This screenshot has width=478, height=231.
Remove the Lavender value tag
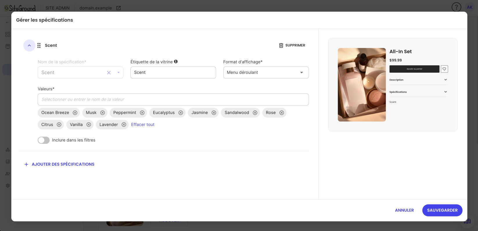[124, 125]
